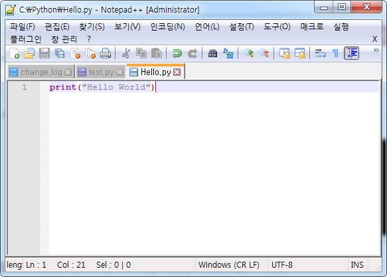The image size is (387, 277).
Task: Open the 설정(T) menu
Action: pos(242,27)
